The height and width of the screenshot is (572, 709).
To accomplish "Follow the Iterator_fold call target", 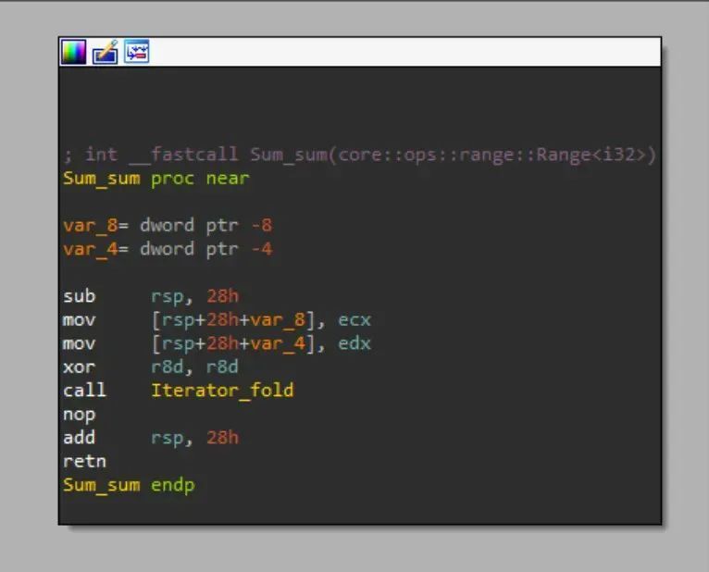I will click(222, 391).
